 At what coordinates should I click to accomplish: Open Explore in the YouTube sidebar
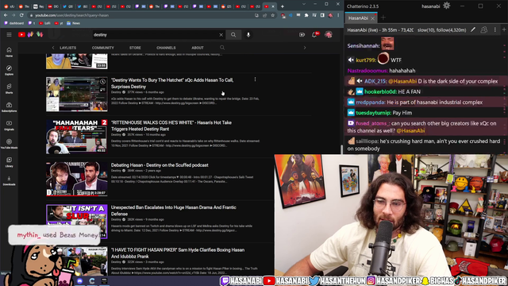click(x=9, y=70)
